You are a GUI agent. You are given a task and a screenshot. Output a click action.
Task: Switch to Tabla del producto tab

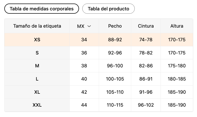coord(108,9)
